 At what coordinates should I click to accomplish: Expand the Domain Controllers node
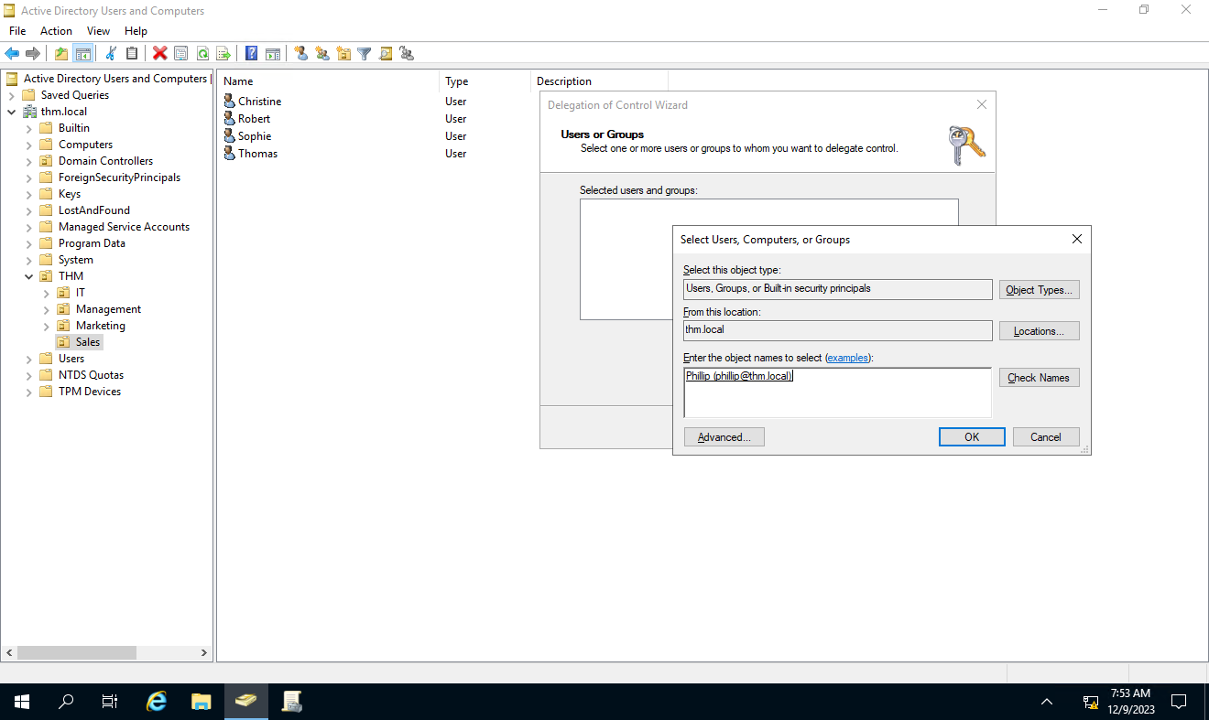[28, 161]
